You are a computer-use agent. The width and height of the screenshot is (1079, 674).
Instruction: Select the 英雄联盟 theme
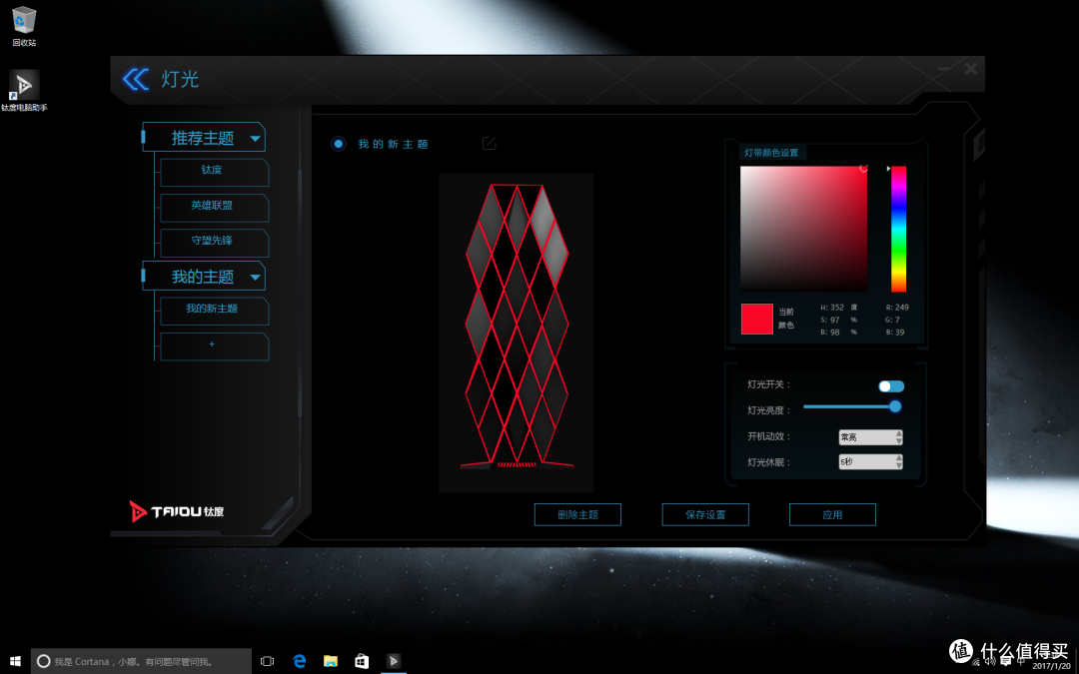point(214,208)
